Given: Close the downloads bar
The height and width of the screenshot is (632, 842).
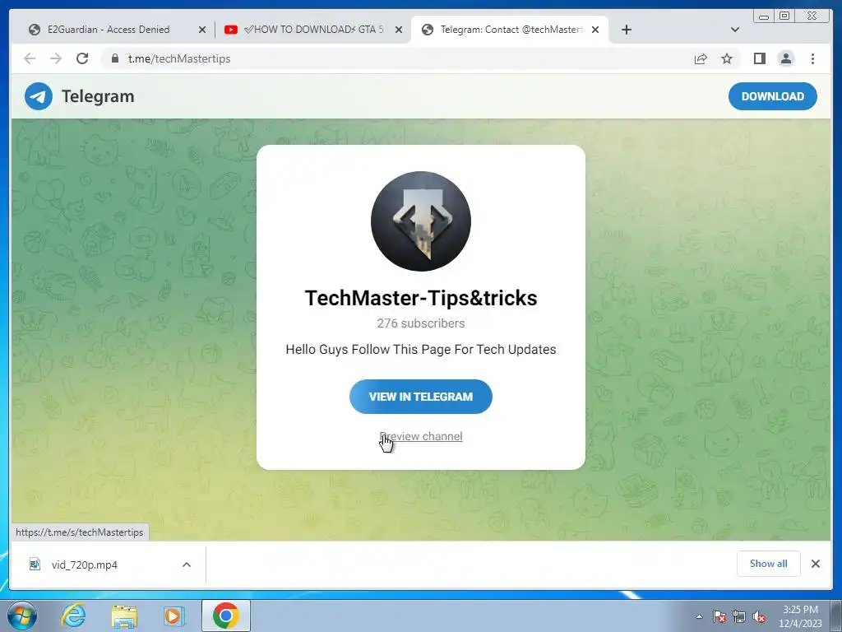Looking at the screenshot, I should (816, 564).
